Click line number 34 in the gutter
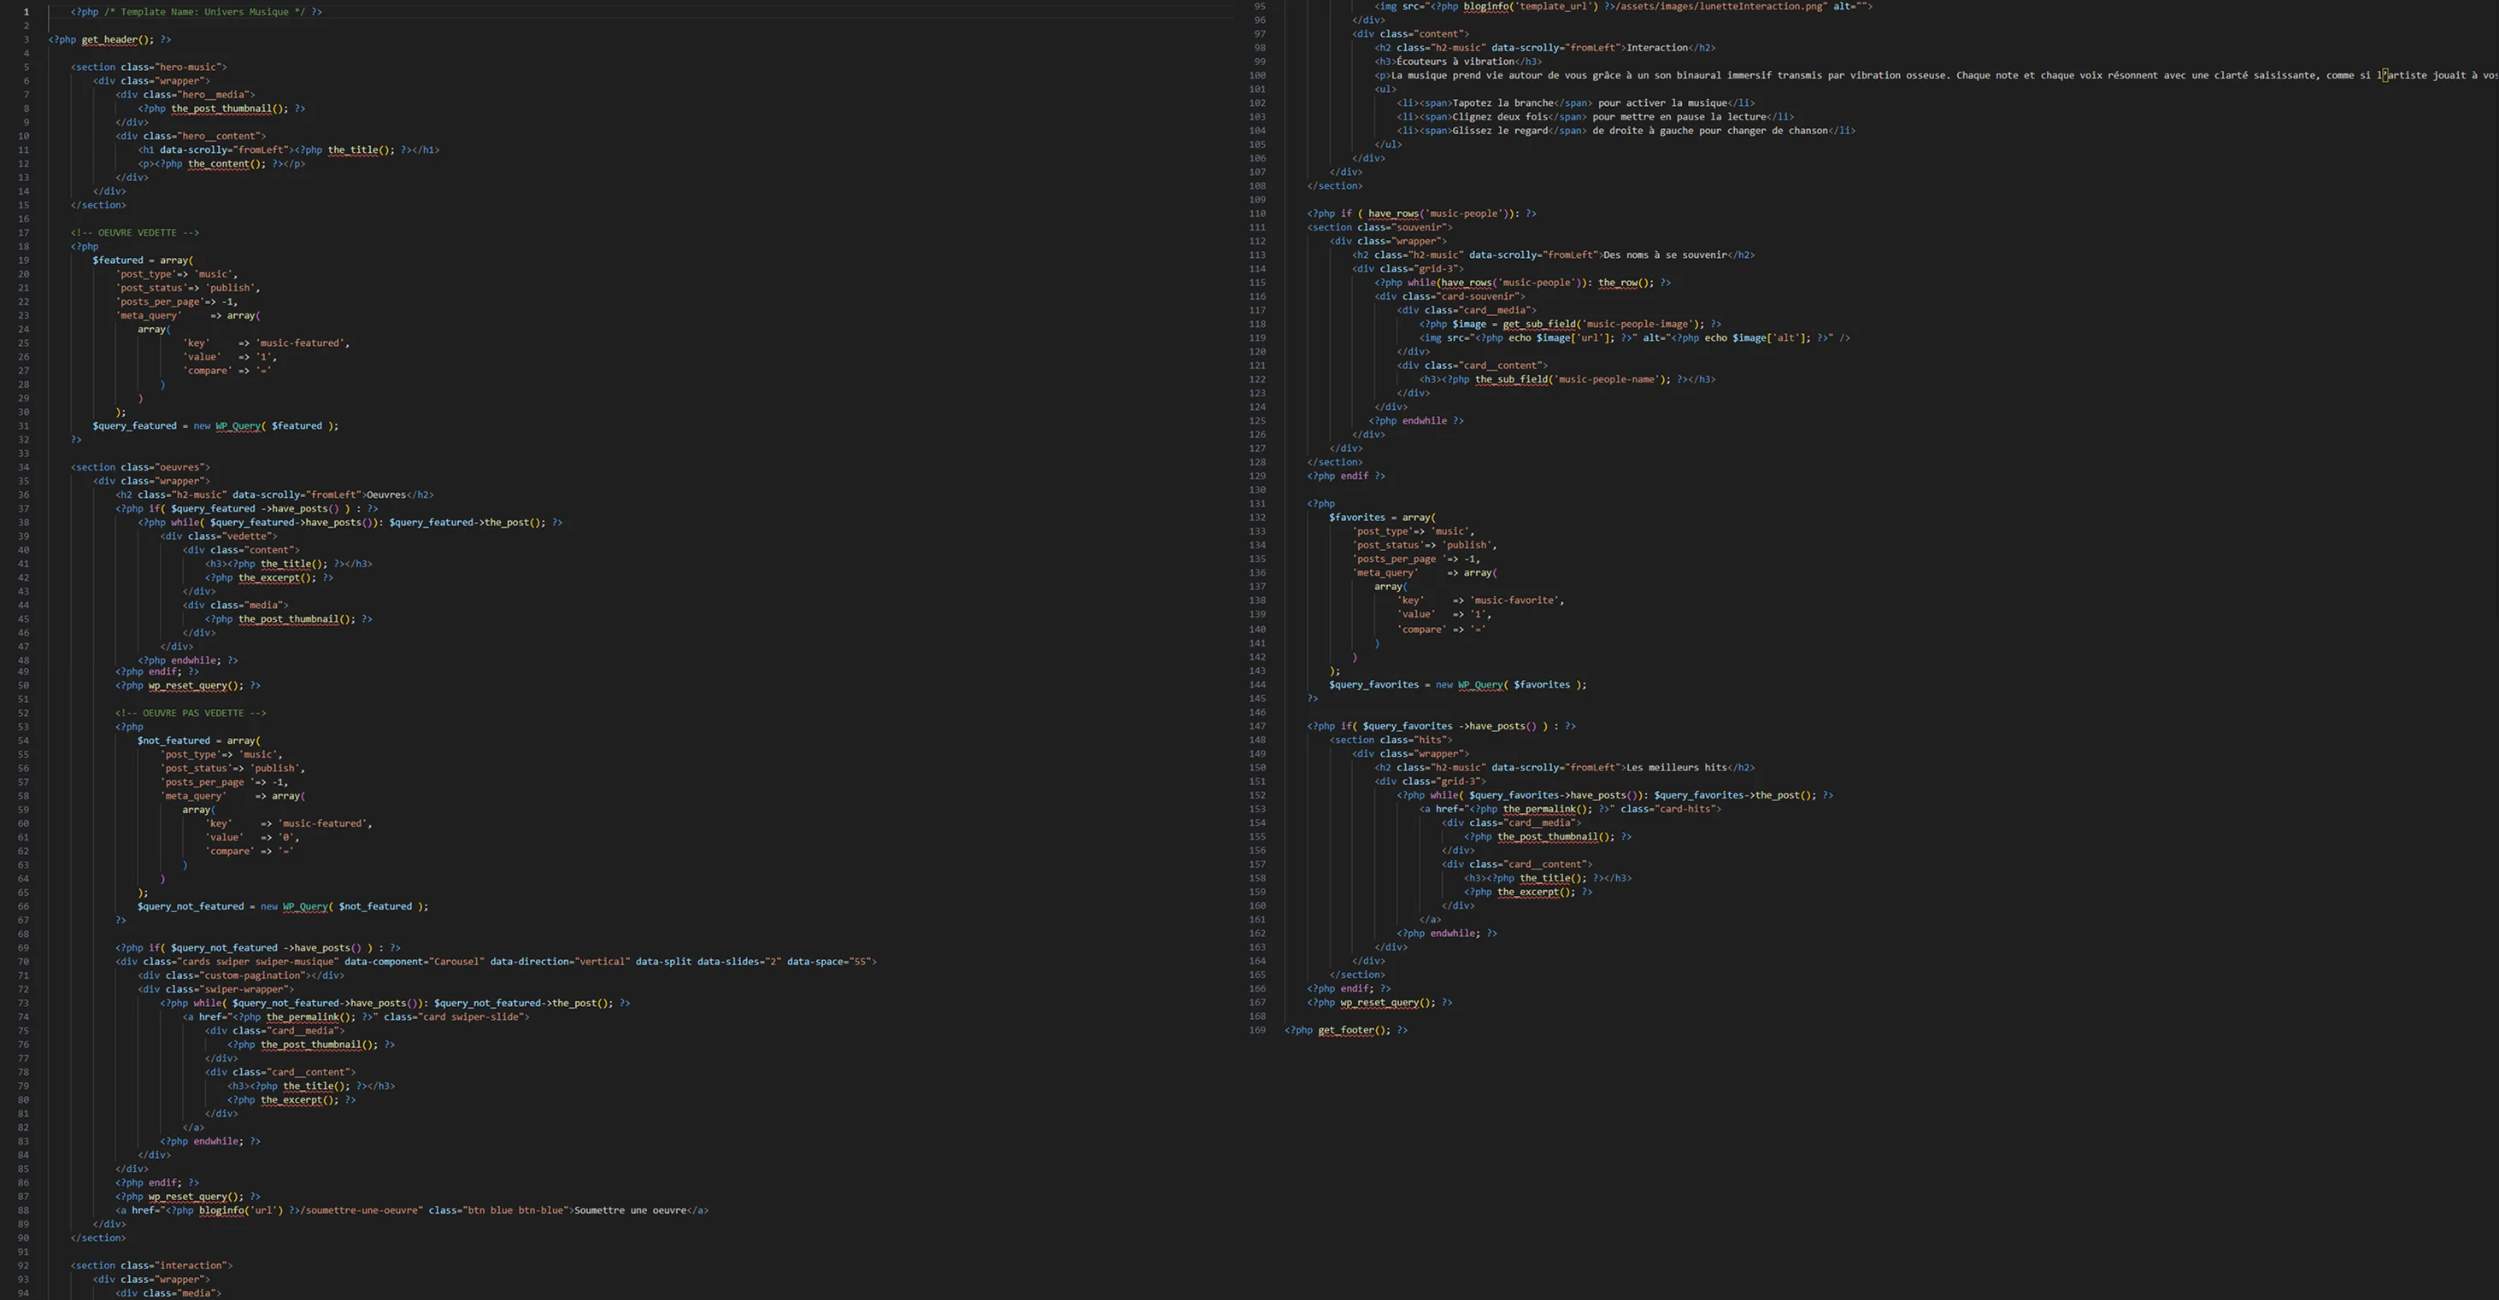 pos(23,467)
